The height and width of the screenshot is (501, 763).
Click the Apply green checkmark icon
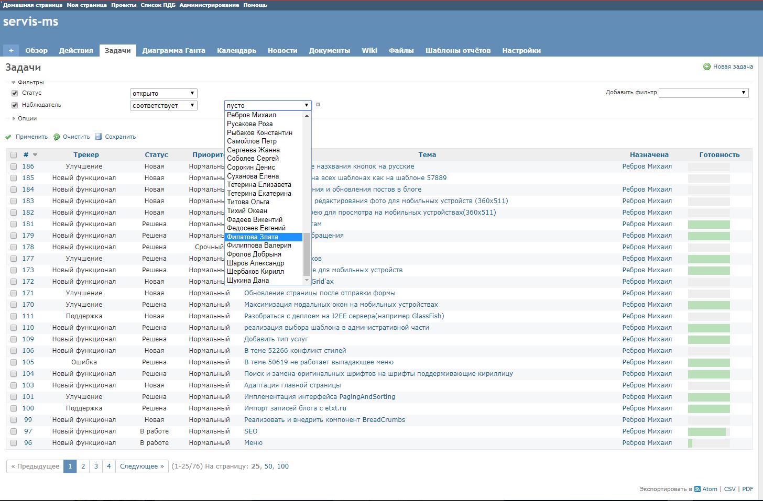(8, 137)
